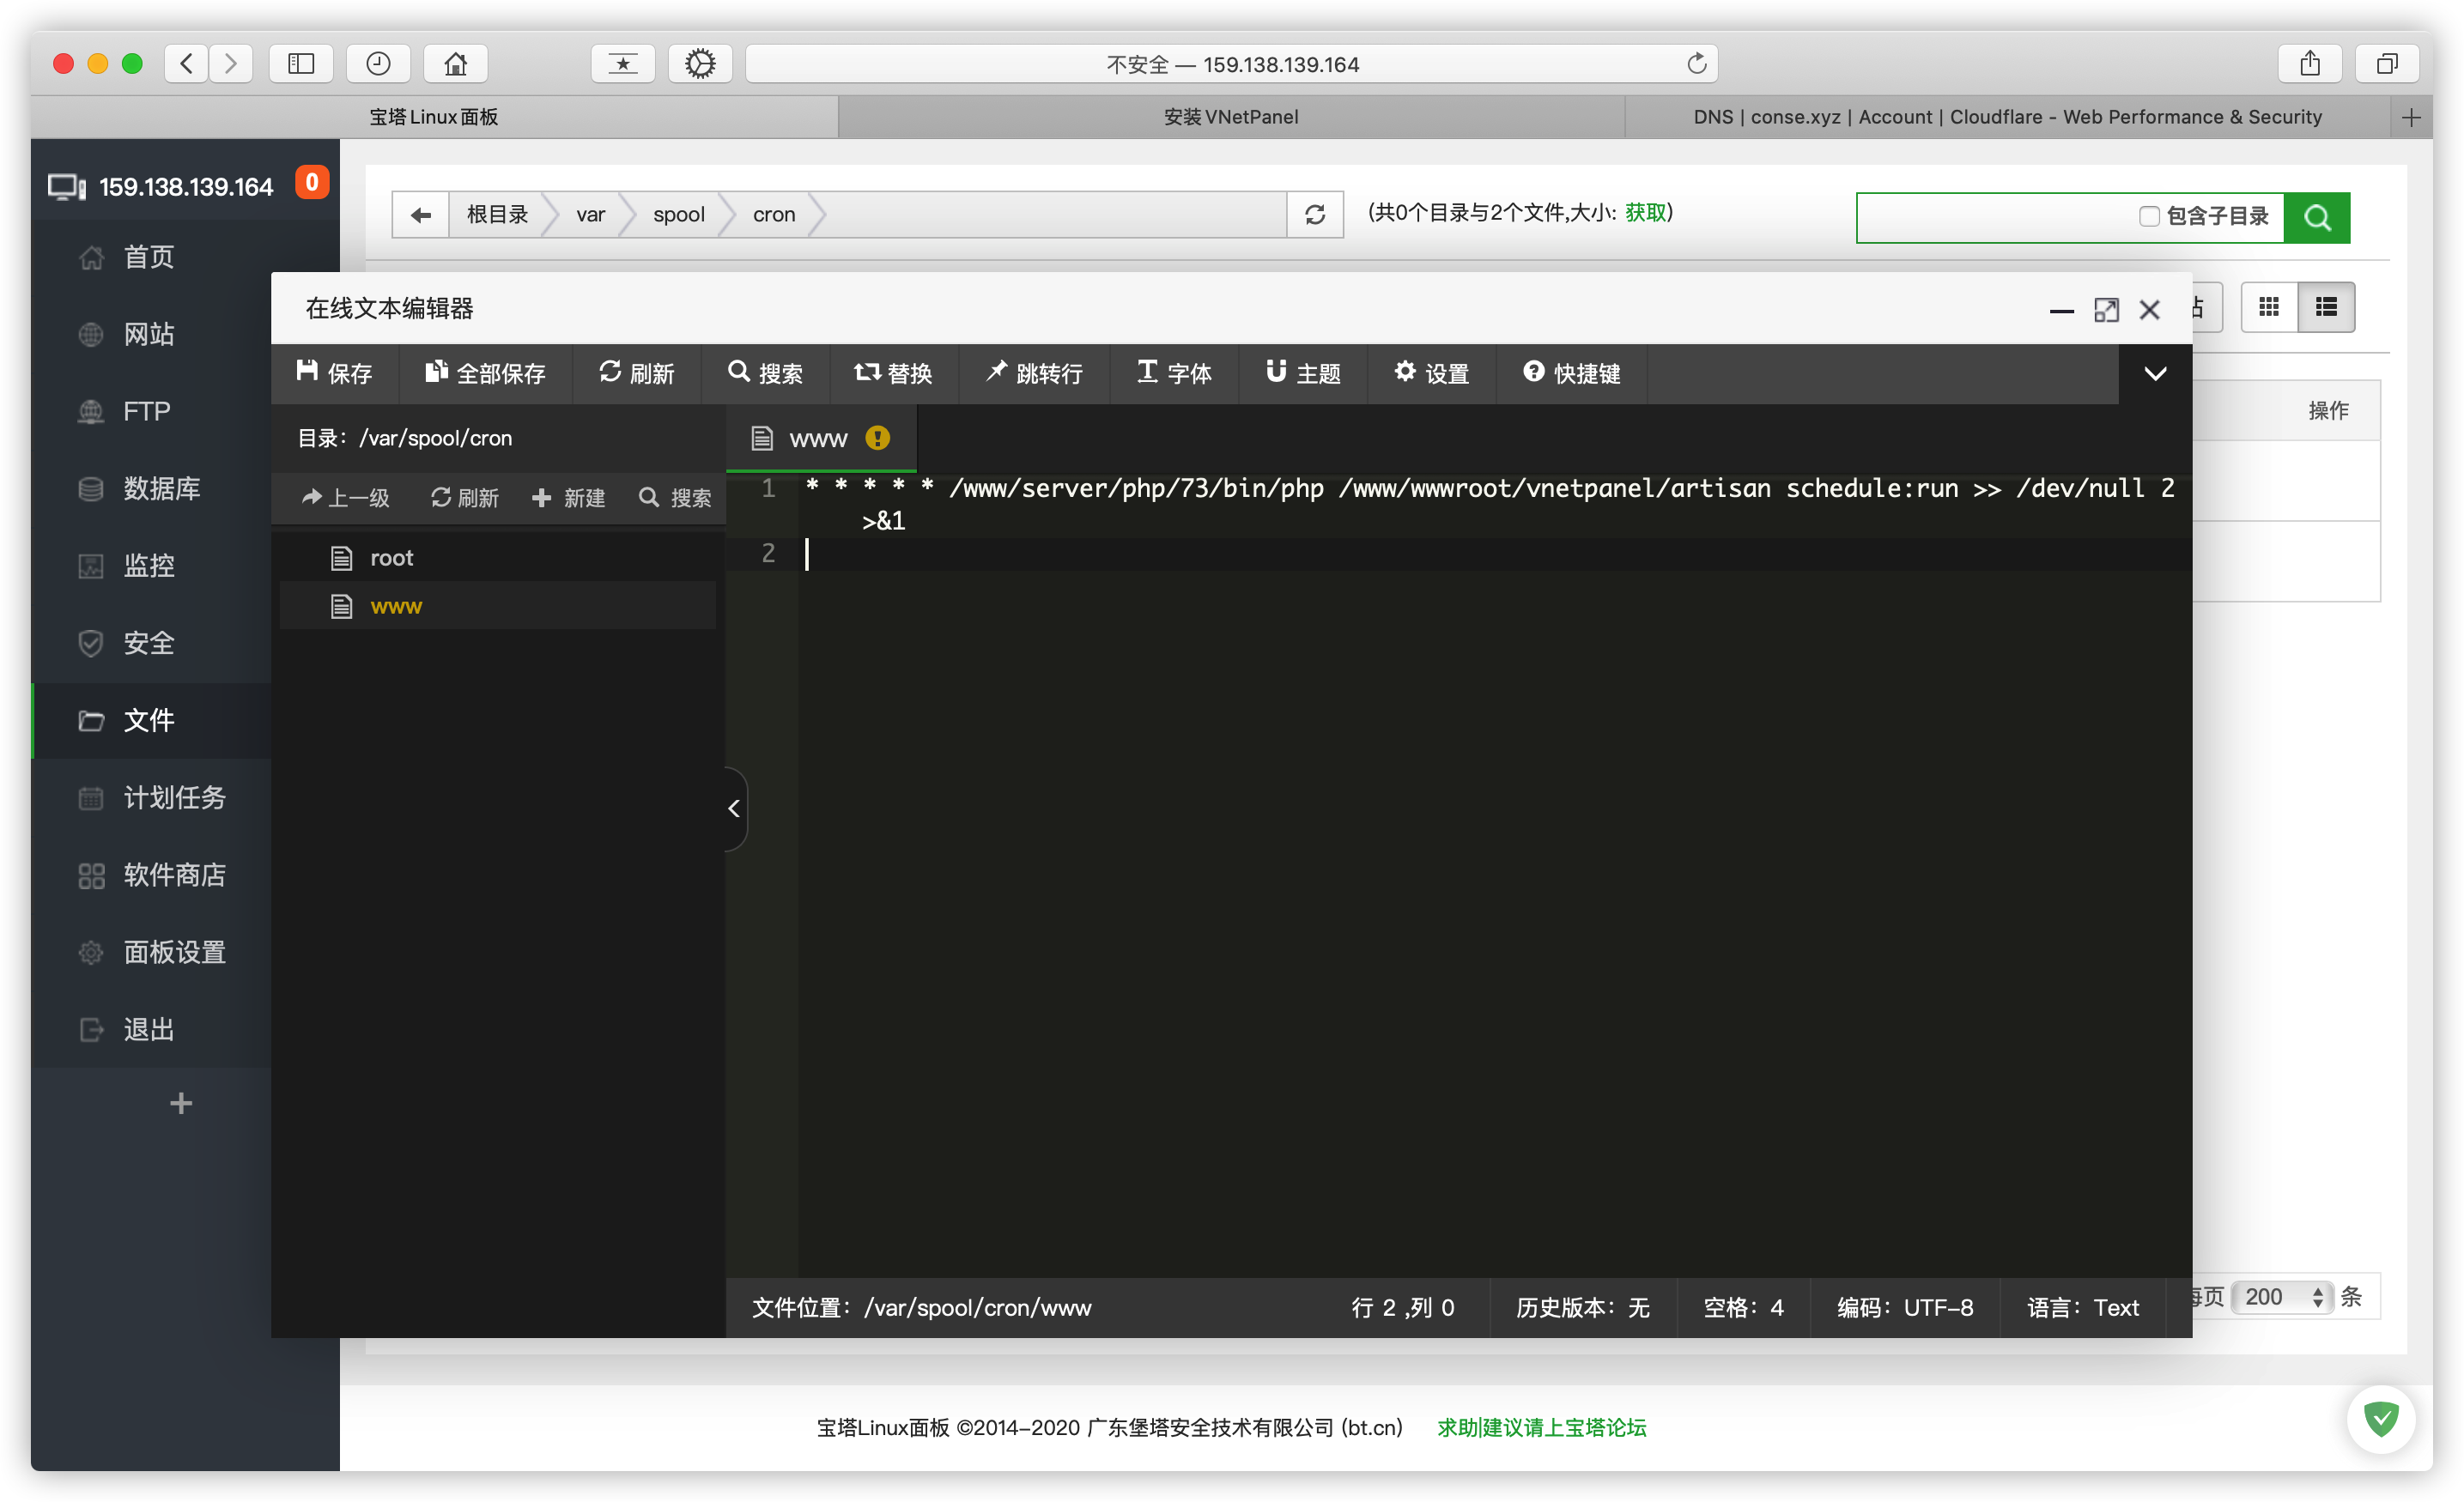Open 网站 in the sidebar
Image resolution: width=2464 pixels, height=1502 pixels.
tap(150, 334)
